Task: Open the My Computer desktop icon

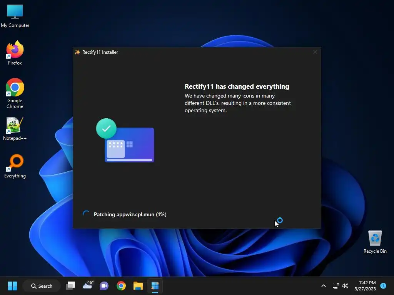Action: tap(15, 16)
